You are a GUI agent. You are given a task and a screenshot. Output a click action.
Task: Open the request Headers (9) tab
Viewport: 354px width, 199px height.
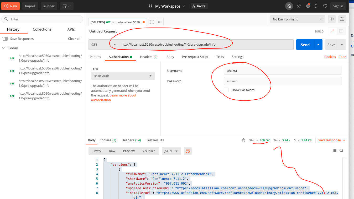149,57
